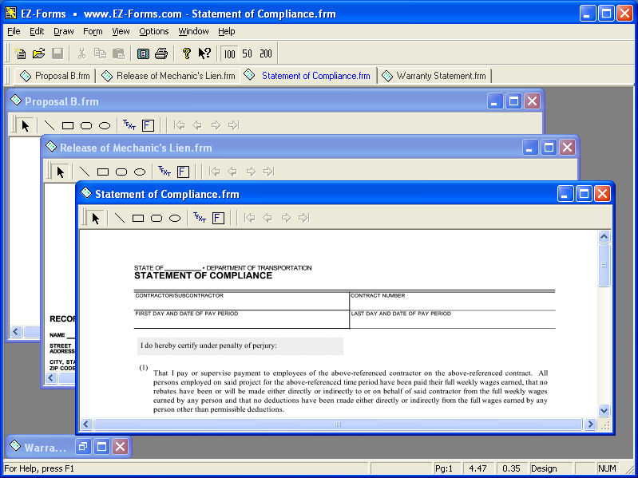
Task: Select Ellipse tool in Statement of Compliance window
Action: point(175,218)
